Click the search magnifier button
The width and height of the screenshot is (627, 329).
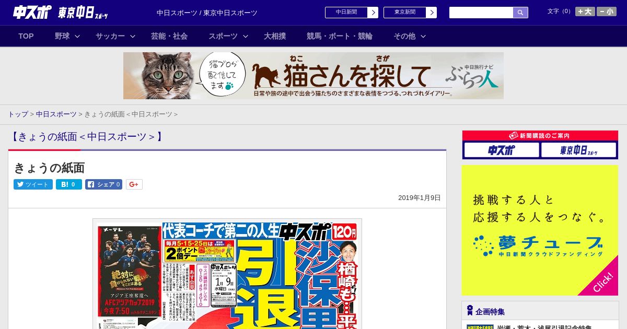[x=520, y=13]
